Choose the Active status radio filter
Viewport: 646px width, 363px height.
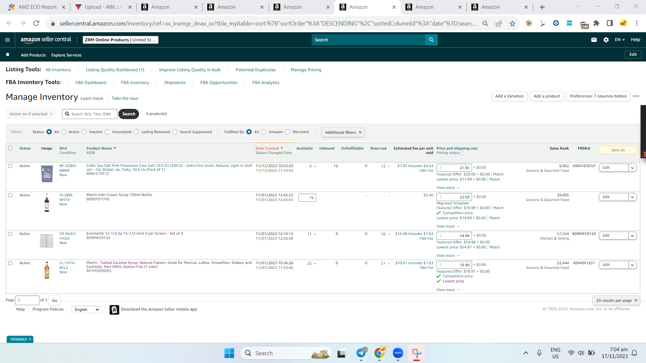(64, 132)
